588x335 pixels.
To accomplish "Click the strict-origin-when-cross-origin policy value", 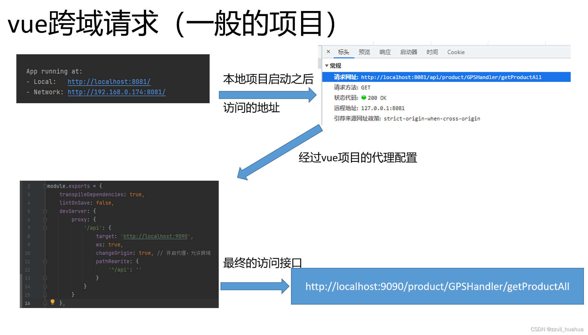I will pyautogui.click(x=432, y=119).
